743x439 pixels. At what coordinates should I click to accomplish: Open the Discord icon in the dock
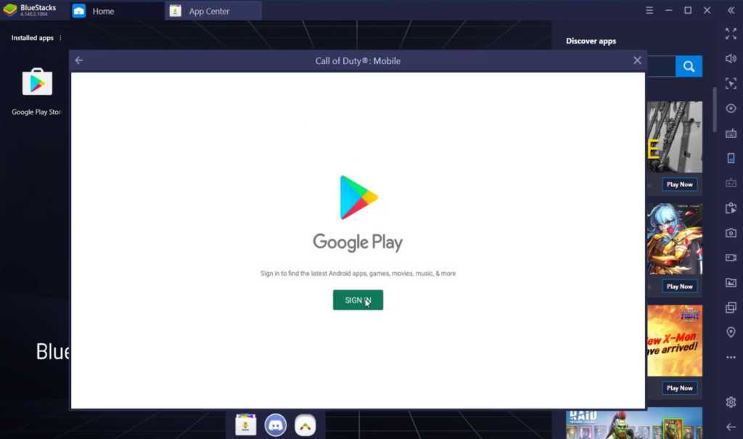(x=275, y=425)
